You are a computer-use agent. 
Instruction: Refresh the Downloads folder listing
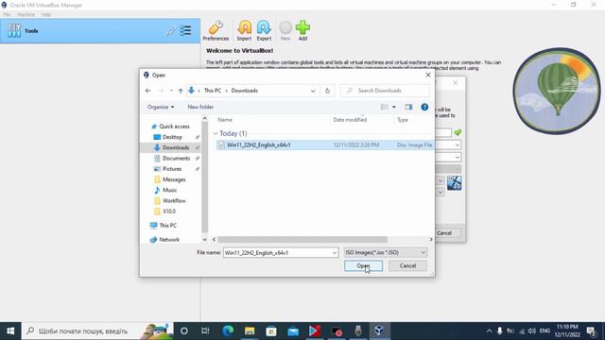click(327, 91)
